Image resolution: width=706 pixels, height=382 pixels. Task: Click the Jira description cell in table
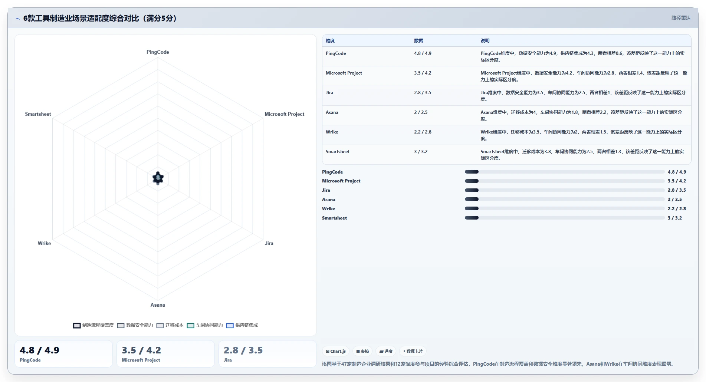583,96
